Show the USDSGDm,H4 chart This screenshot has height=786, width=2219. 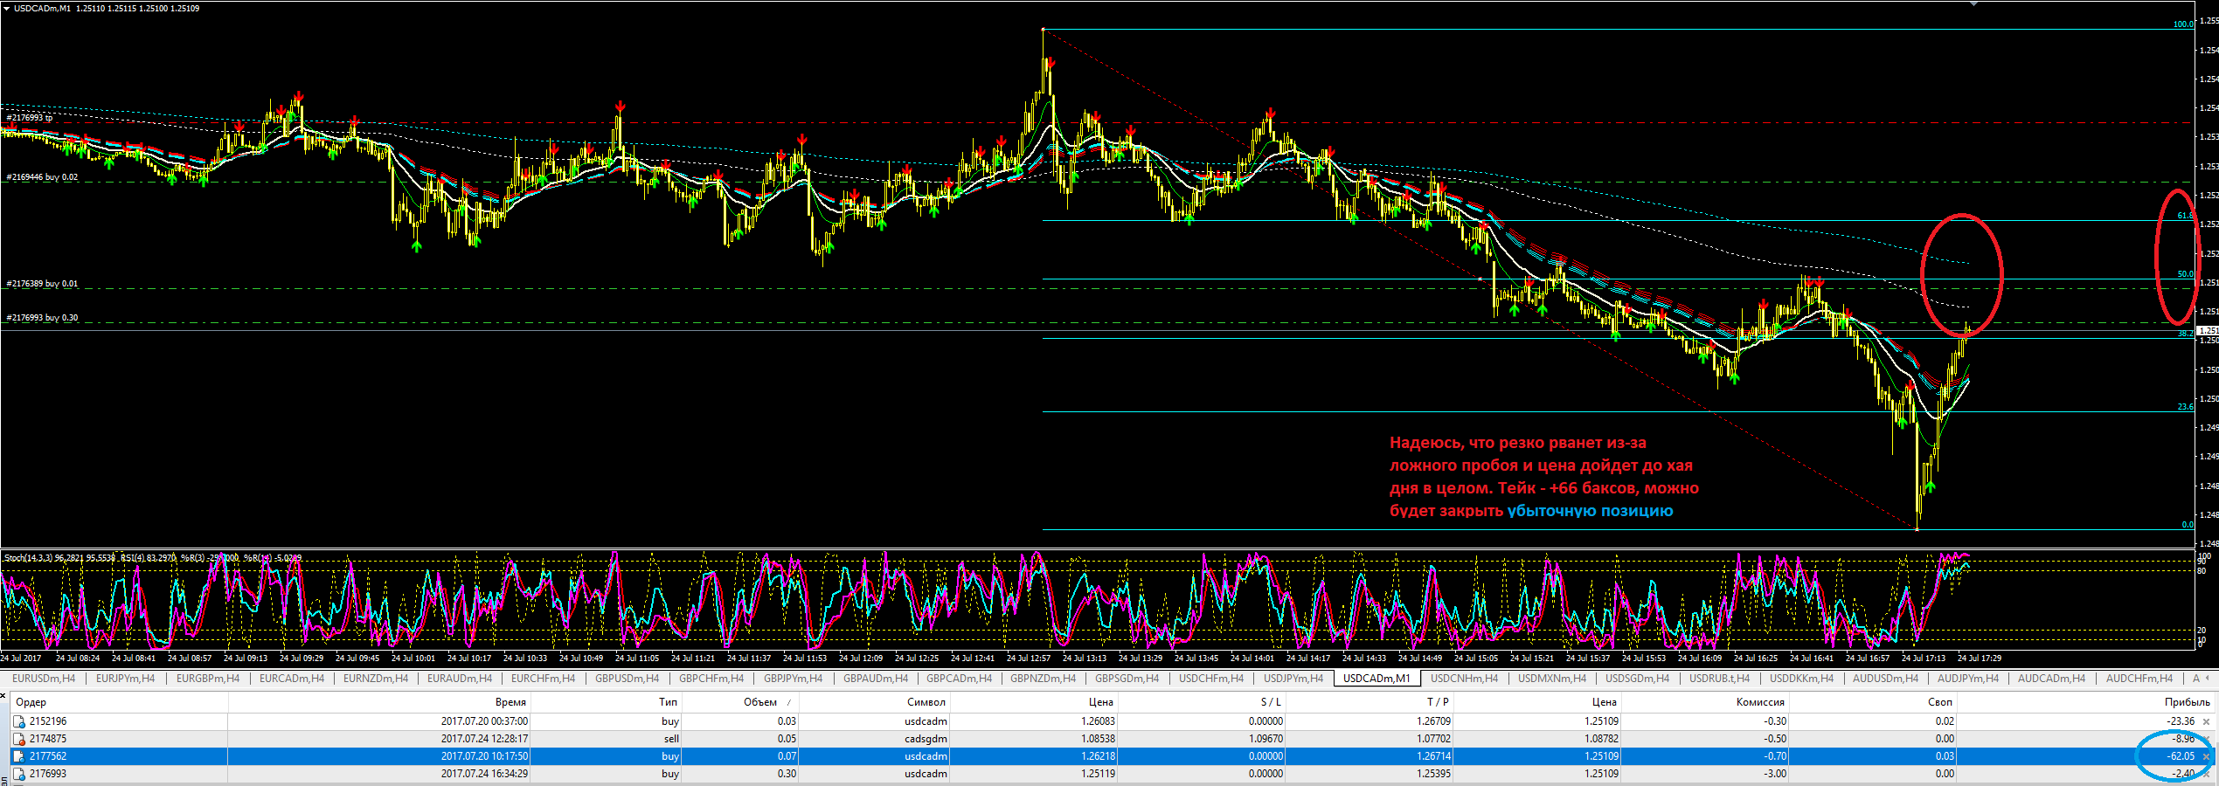(x=1638, y=679)
